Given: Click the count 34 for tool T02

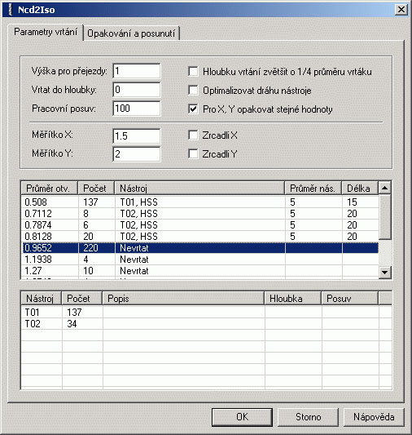Looking at the screenshot, I should click(x=72, y=324).
